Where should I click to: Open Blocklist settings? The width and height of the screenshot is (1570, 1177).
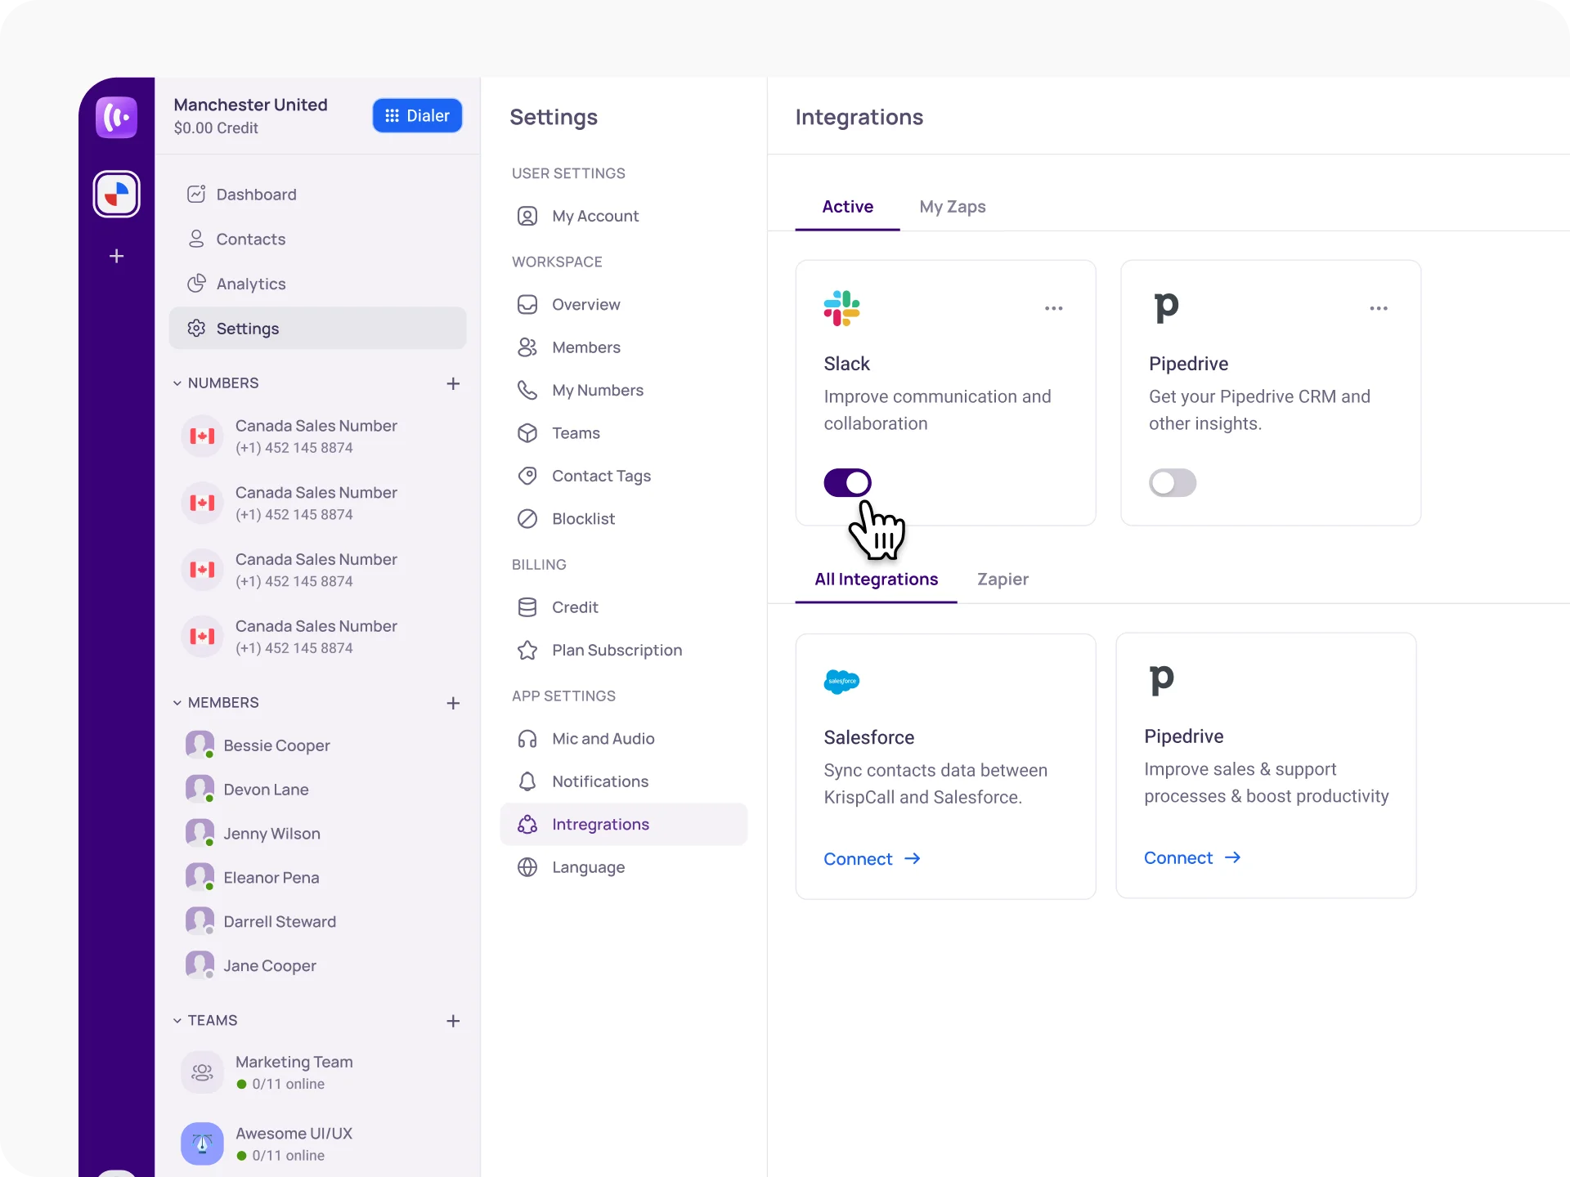click(623, 518)
